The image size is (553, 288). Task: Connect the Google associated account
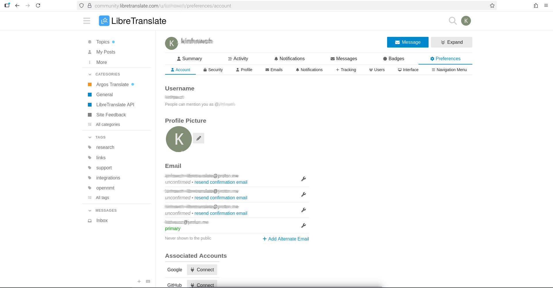pyautogui.click(x=202, y=270)
